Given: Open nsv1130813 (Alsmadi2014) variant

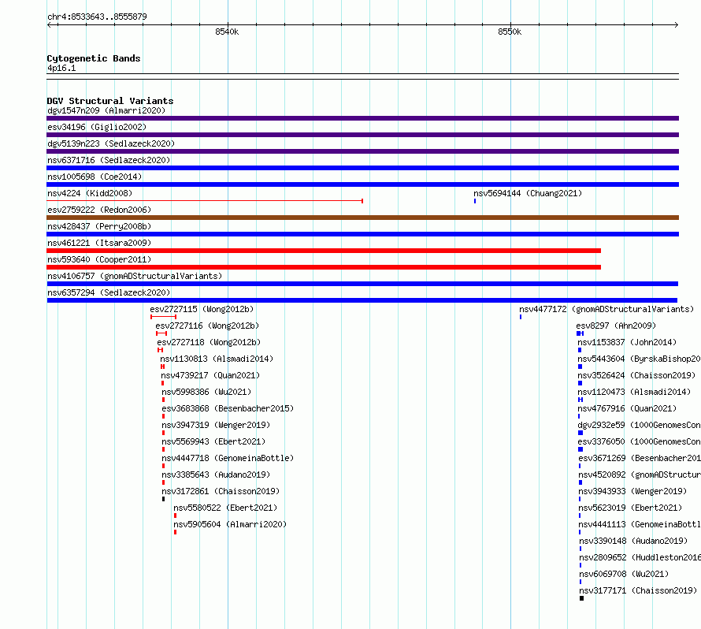Looking at the screenshot, I should pyautogui.click(x=217, y=359).
